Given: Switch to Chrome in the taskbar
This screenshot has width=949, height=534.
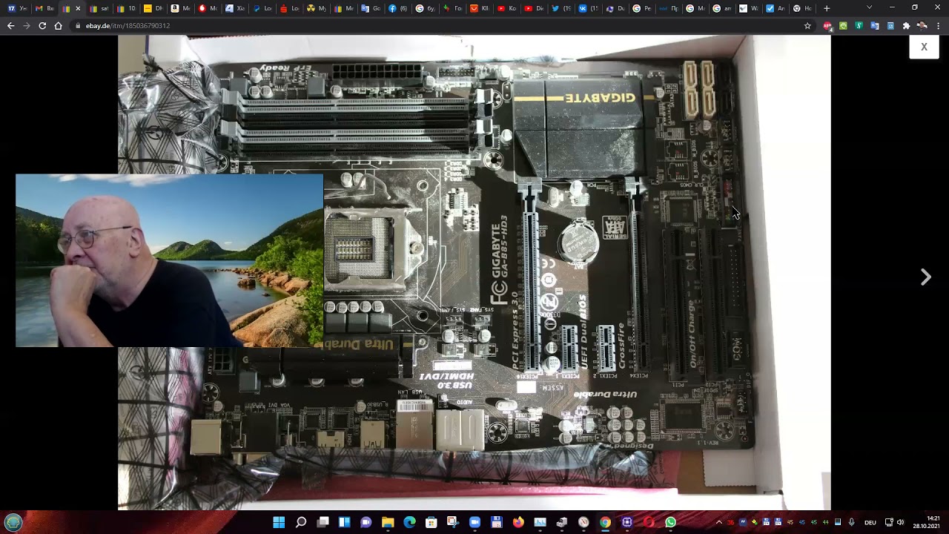Looking at the screenshot, I should pyautogui.click(x=605, y=522).
